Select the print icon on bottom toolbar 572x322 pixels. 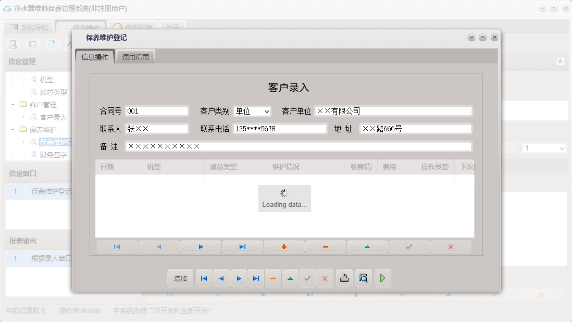pyautogui.click(x=344, y=278)
